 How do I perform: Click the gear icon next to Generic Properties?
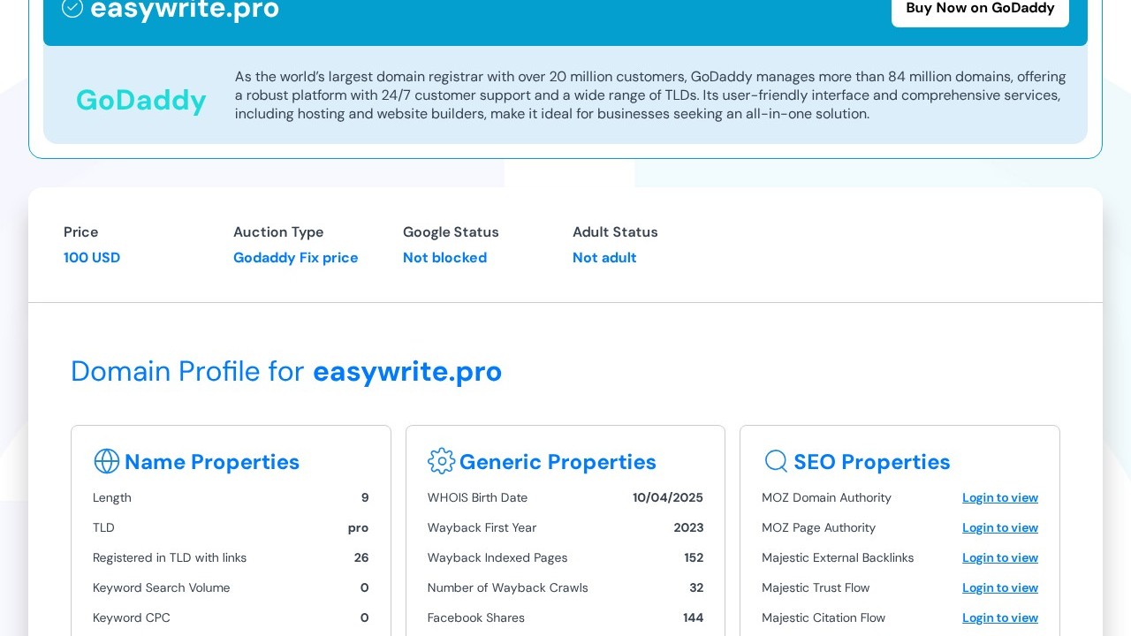pyautogui.click(x=441, y=461)
